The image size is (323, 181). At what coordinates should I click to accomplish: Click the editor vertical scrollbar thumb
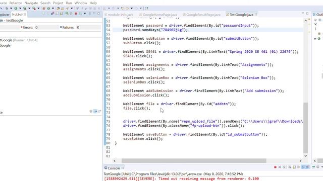306,128
